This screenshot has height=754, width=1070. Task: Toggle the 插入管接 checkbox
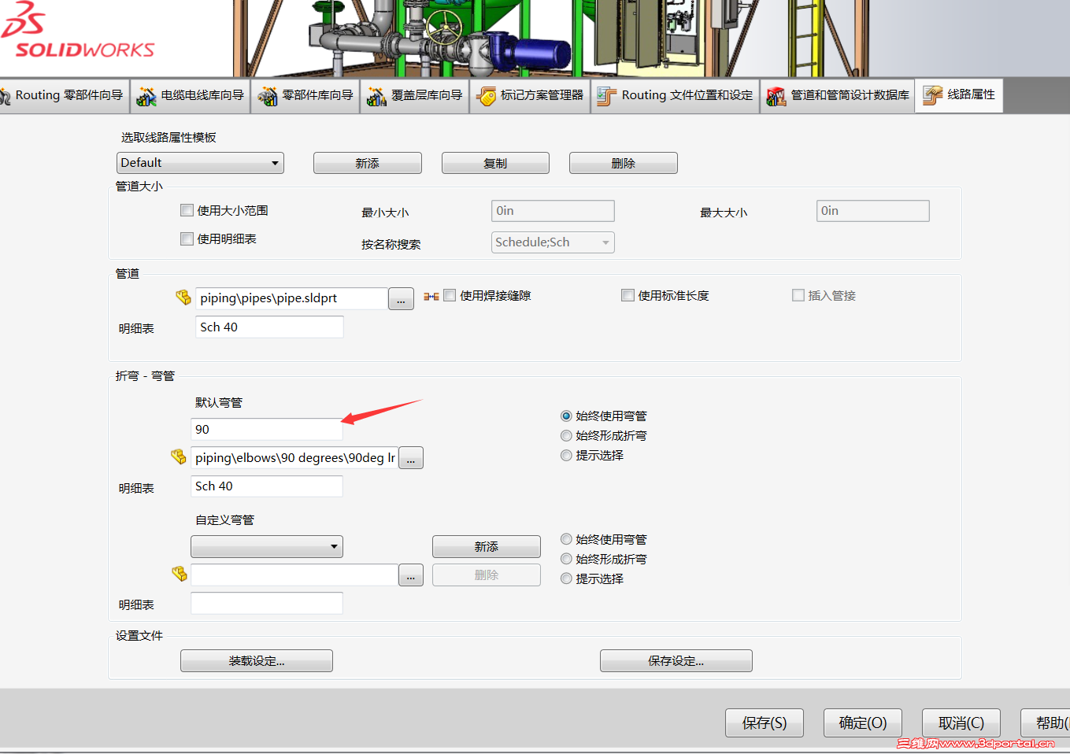[x=798, y=295]
